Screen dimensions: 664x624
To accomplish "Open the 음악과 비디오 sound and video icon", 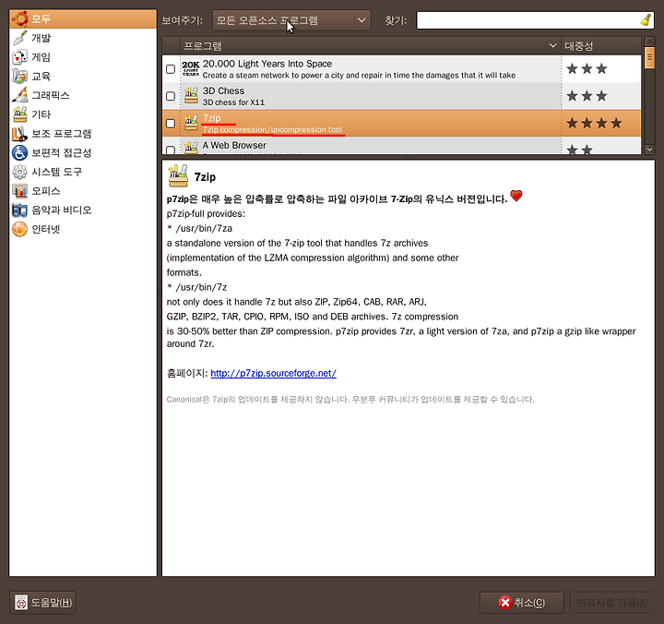I will click(19, 210).
